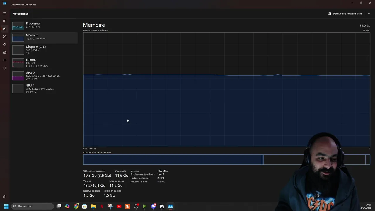Click the three-dot more options button

pos(370,13)
